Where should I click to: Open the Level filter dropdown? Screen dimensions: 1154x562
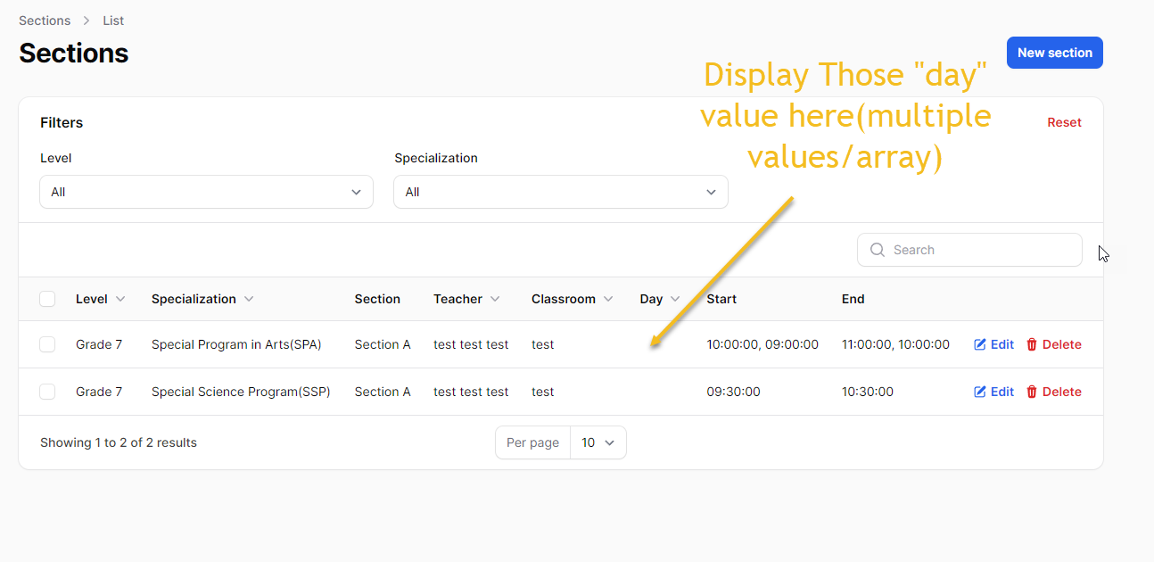tap(206, 191)
